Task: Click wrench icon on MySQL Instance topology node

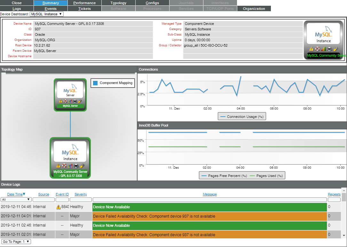Action: tap(82, 166)
